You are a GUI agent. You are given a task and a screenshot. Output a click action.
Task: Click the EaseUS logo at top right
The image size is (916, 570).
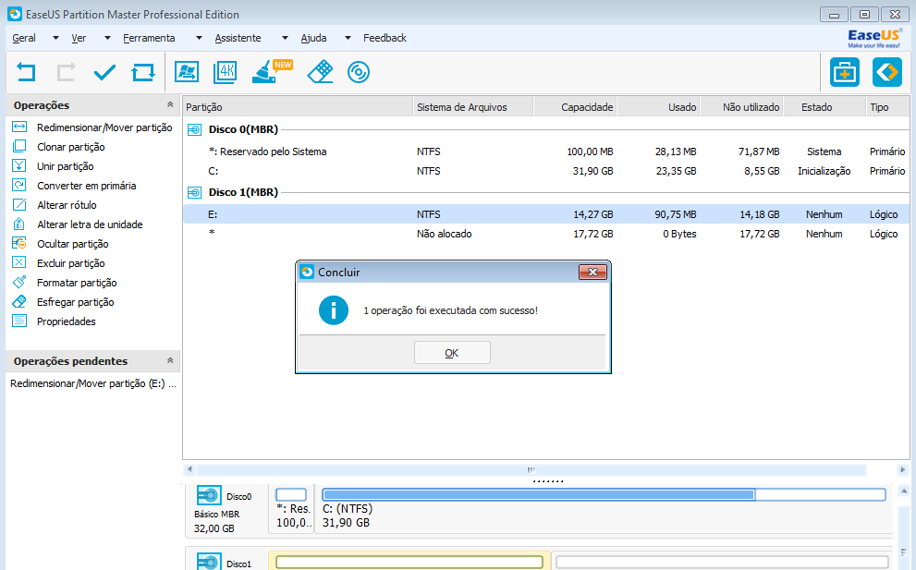coord(873,38)
